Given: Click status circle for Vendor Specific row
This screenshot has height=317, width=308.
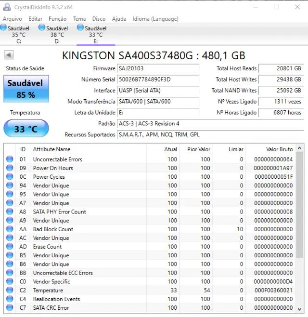Looking at the screenshot, I should (10, 281).
